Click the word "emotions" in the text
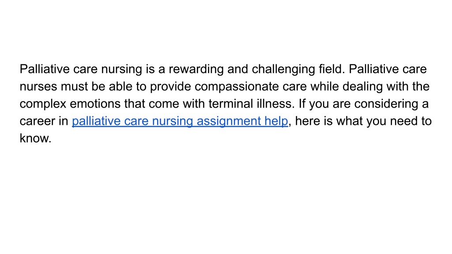 coord(95,104)
